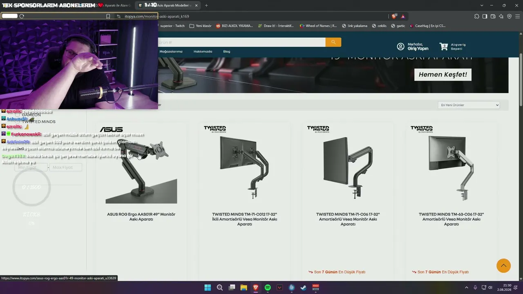
Task: Click the TM-63-C06 monitor arm image
Action: [x=451, y=167]
